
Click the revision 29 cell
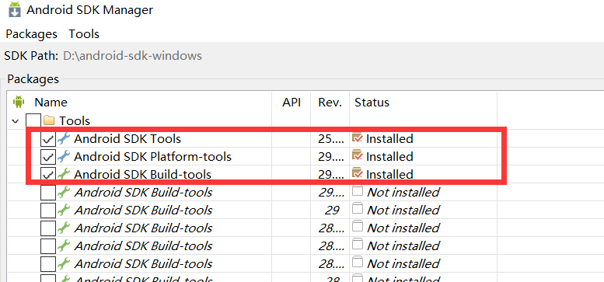point(332,211)
